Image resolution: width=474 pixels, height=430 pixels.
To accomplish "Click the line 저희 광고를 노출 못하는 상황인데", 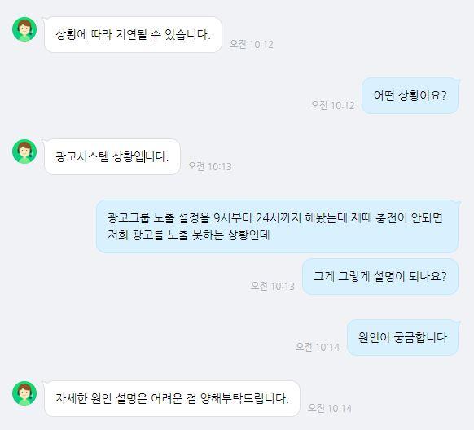I will (x=189, y=235).
